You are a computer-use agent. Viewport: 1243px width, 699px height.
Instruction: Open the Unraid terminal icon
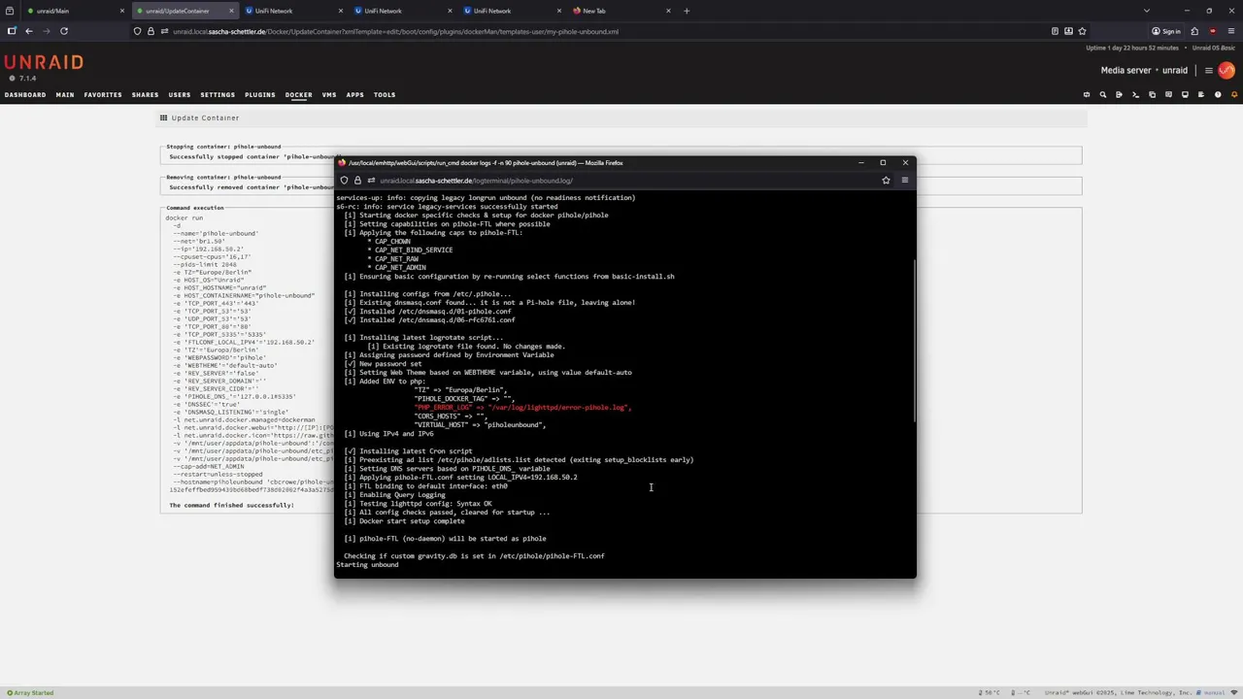1135,95
